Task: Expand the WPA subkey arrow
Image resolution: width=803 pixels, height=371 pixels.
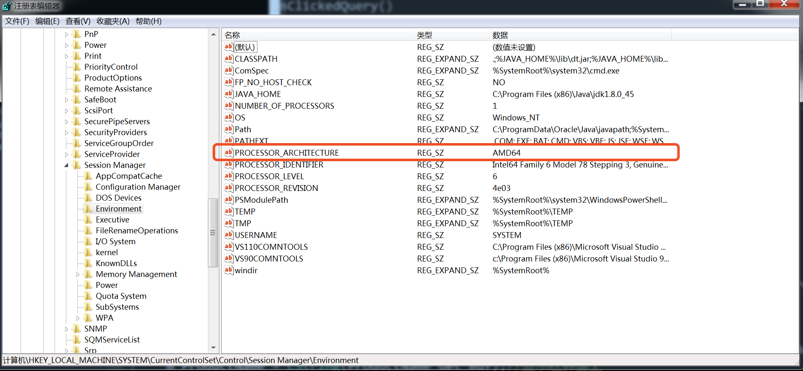Action: pyautogui.click(x=78, y=318)
